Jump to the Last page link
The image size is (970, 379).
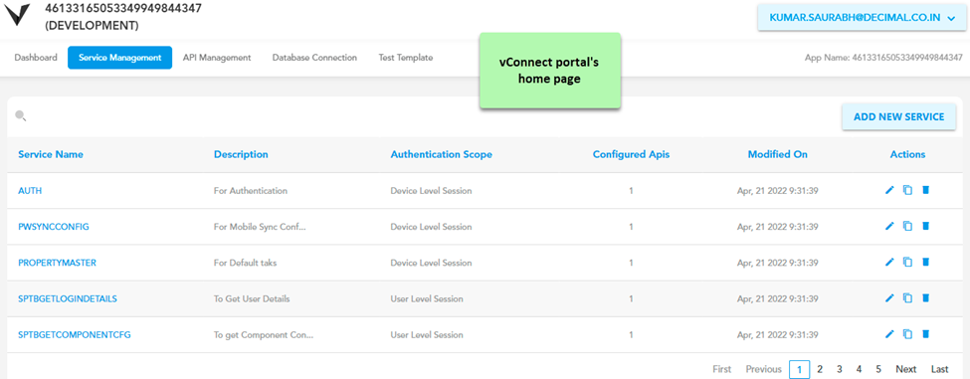[940, 369]
